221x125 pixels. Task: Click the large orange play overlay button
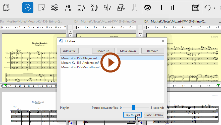(111, 62)
